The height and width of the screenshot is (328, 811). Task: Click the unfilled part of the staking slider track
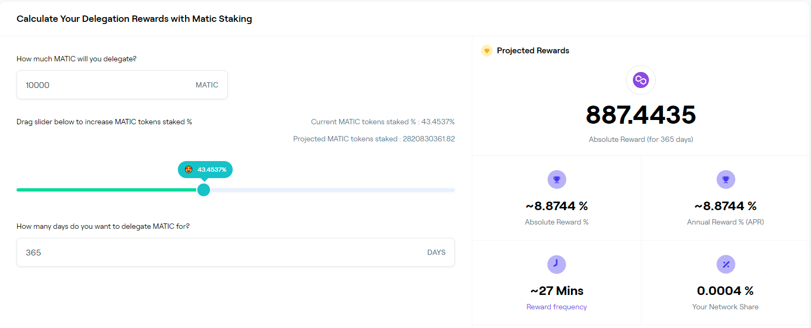tap(332, 190)
